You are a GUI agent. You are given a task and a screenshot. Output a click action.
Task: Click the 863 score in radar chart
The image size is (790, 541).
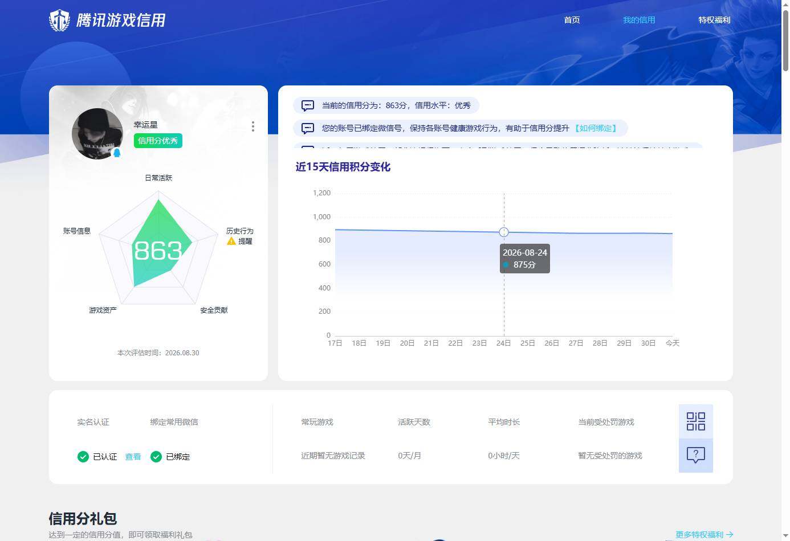tap(158, 251)
